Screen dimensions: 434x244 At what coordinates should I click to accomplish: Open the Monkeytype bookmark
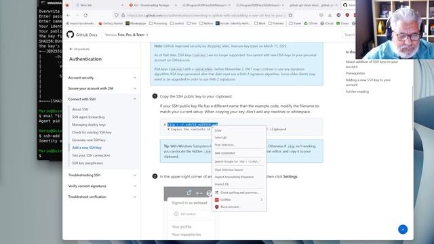(136, 24)
